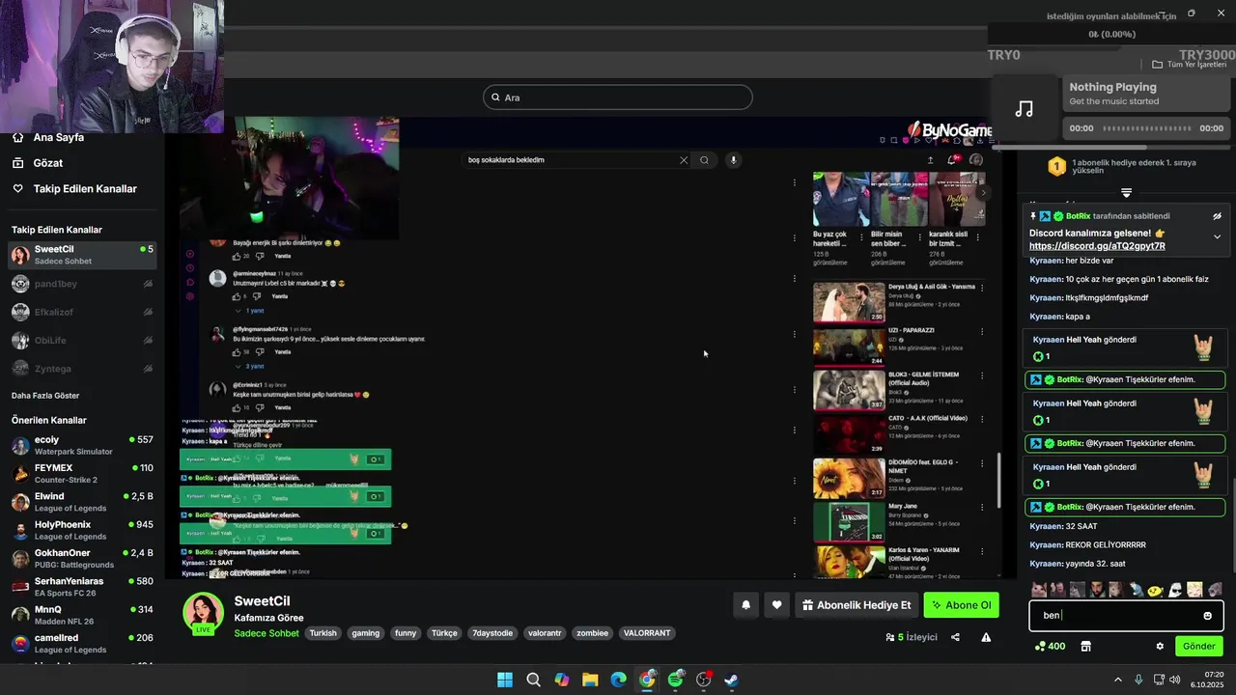This screenshot has width=1236, height=695.
Task: Click YouTube voice search microphone
Action: click(734, 160)
